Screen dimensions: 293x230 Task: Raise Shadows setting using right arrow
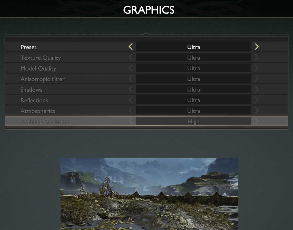tap(256, 89)
